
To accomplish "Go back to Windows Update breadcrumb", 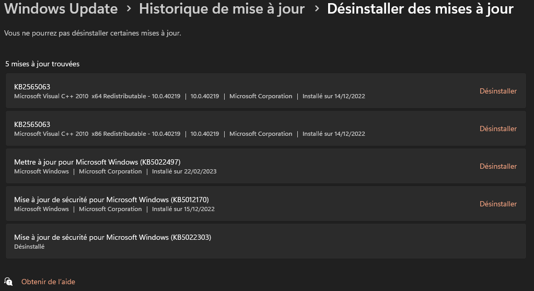I will [x=61, y=8].
